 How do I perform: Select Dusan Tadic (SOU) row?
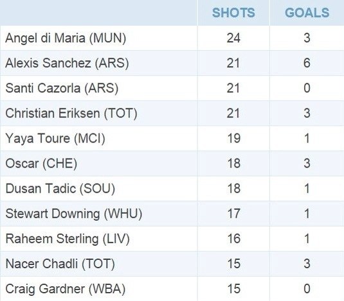coord(172,189)
